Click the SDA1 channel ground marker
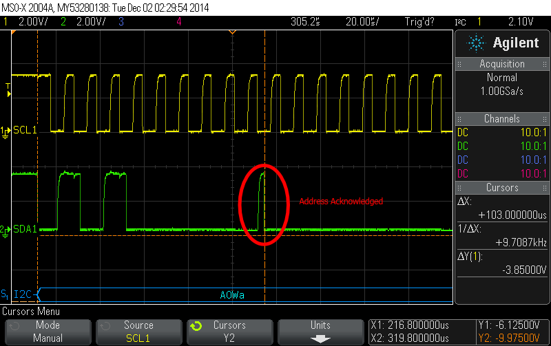The width and height of the screenshot is (551, 346). point(6,231)
